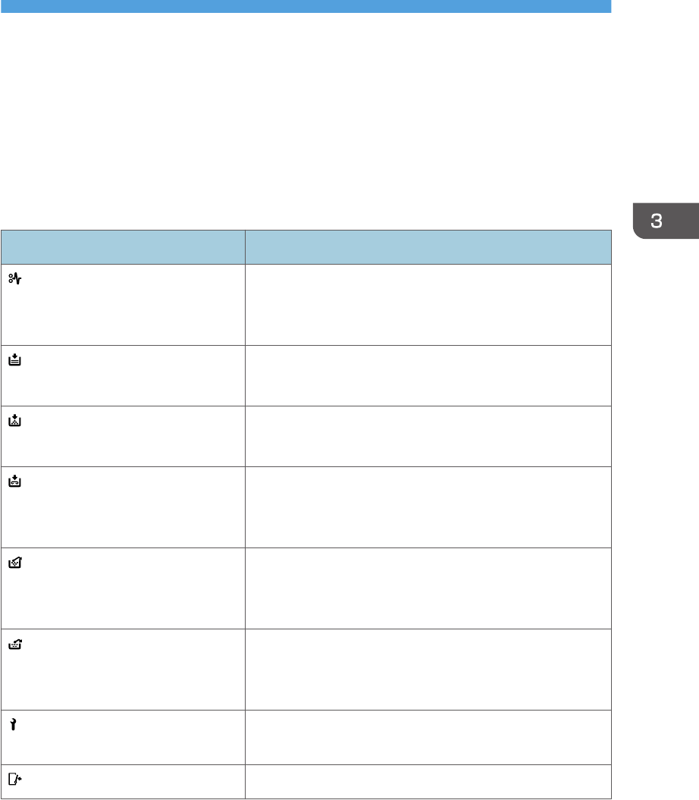Click the waste toner full icon
699x800 pixels.
click(x=15, y=563)
